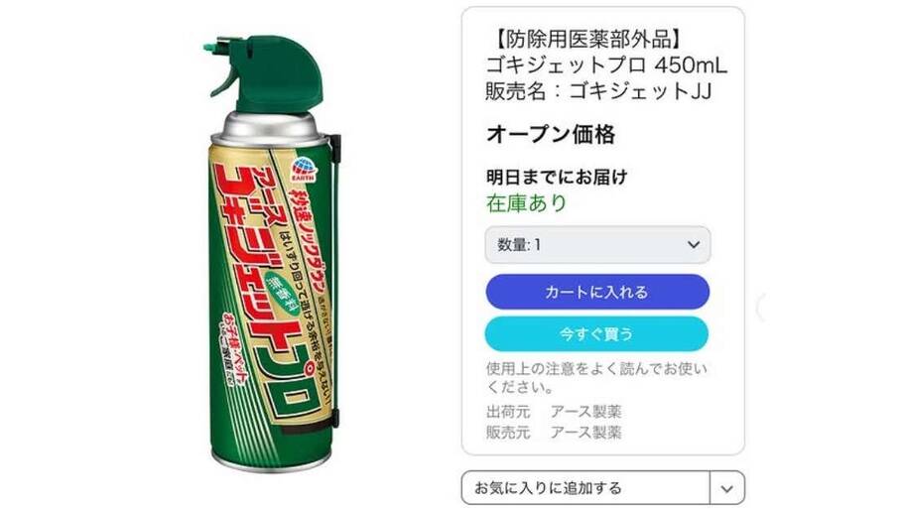Screen dimensions: 905x509
Task: Expand the arrow next to お気に入りに追加する
Action: 726,488
